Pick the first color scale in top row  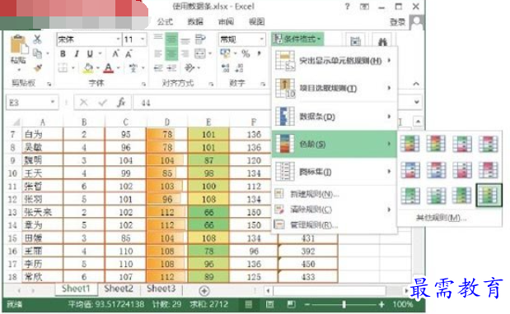click(x=410, y=144)
